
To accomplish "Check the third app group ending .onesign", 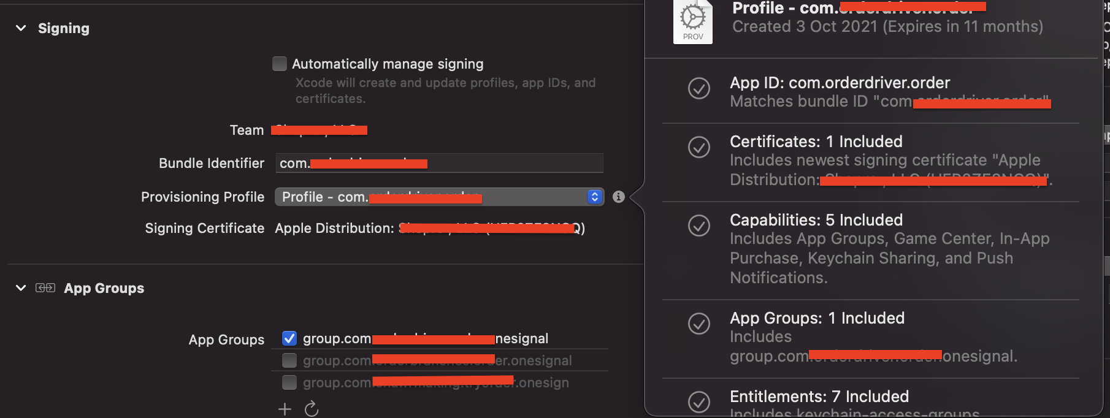I will 289,382.
